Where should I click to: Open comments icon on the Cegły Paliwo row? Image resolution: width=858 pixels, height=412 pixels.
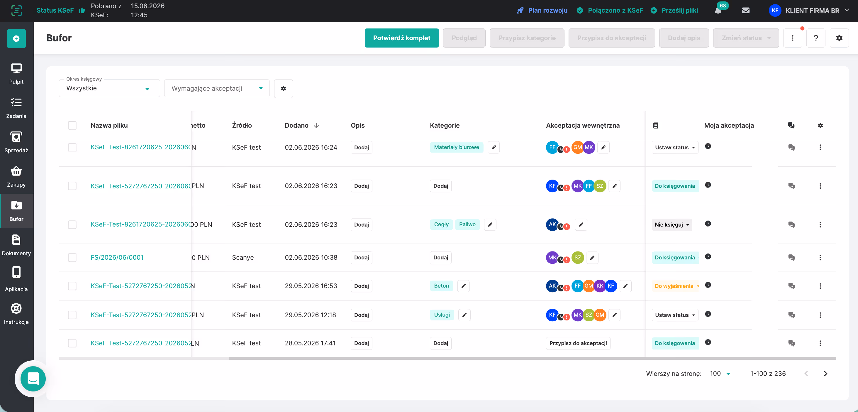[791, 225]
